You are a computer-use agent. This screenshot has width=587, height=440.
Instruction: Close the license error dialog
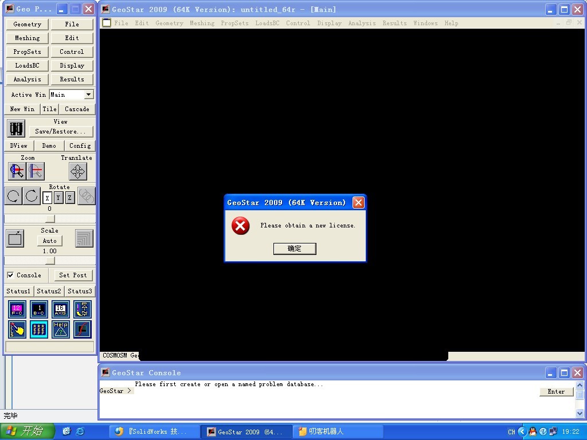[358, 202]
